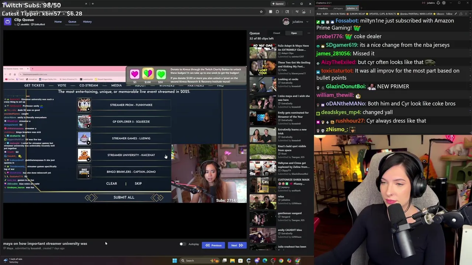
Task: Open the browser extensions puzzle icon
Action: click(x=277, y=12)
